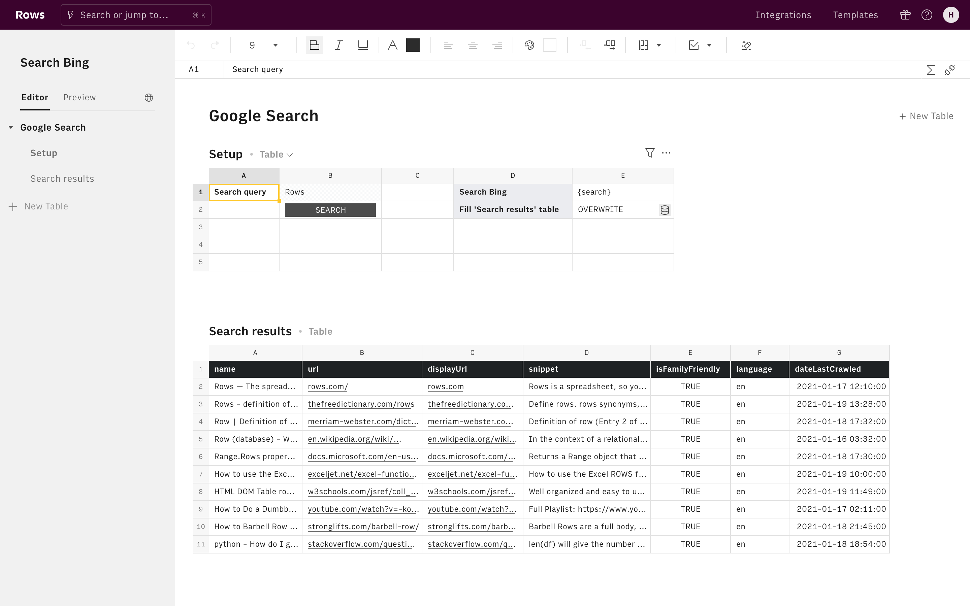The width and height of the screenshot is (970, 606).
Task: Open the Templates menu
Action: point(855,15)
